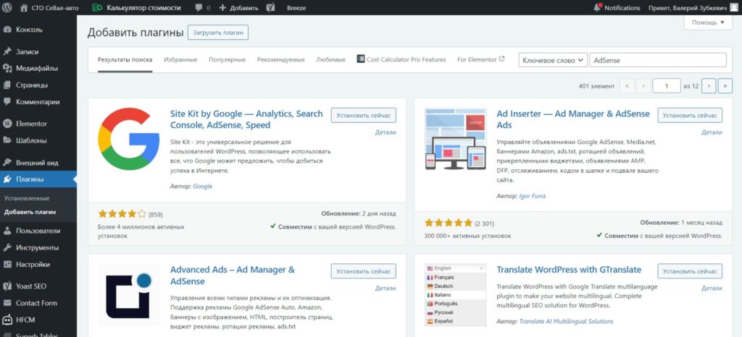Screen dimensions: 742x337
Task: Open Комментарии in the sidebar
Action: (38, 102)
